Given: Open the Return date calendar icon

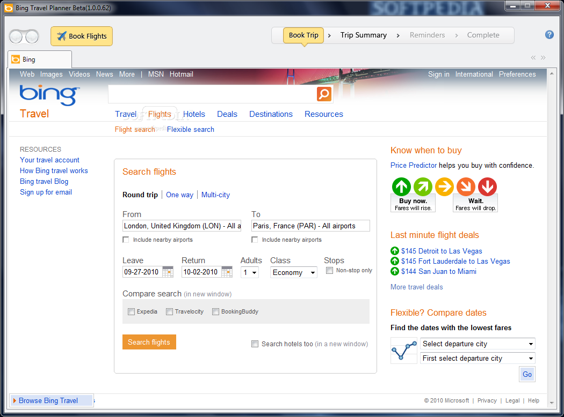Looking at the screenshot, I should tap(227, 272).
